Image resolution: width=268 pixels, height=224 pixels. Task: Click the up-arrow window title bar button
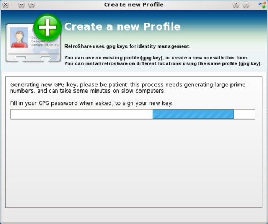pos(32,5)
